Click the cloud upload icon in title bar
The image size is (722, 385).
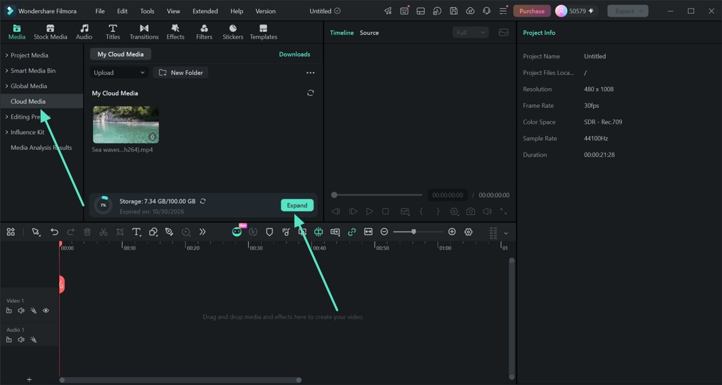click(470, 11)
